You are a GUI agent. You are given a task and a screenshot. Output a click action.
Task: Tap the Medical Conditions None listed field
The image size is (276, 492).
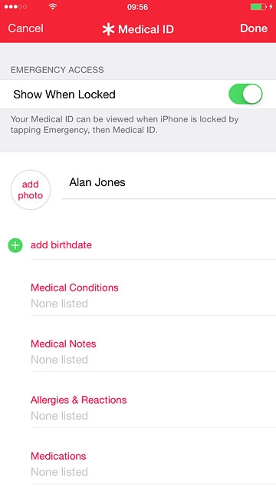click(x=59, y=304)
